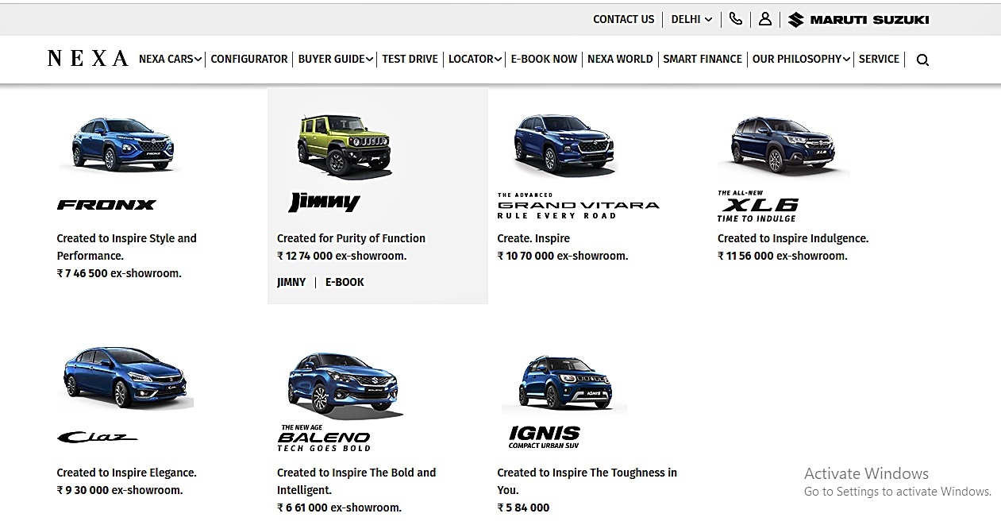
Task: Click '₹ 9 30 000 ex-showroom.' price
Action: tap(120, 490)
